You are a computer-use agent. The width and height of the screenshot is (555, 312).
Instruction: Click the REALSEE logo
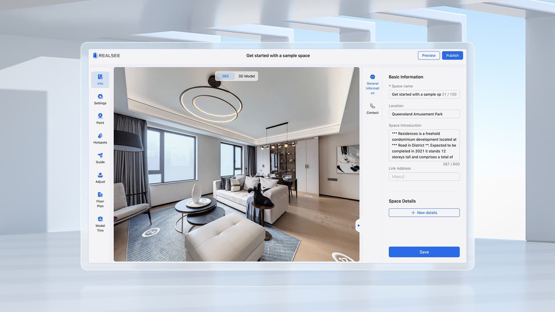tap(106, 55)
